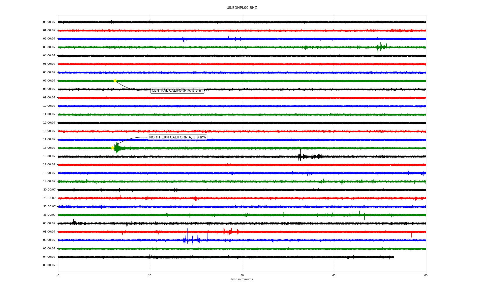The image size is (484, 302).
Task: Click the 23:00:07 time row label
Action: click(x=49, y=215)
